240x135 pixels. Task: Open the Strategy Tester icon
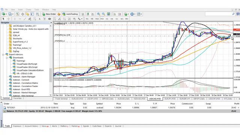coord(37,14)
